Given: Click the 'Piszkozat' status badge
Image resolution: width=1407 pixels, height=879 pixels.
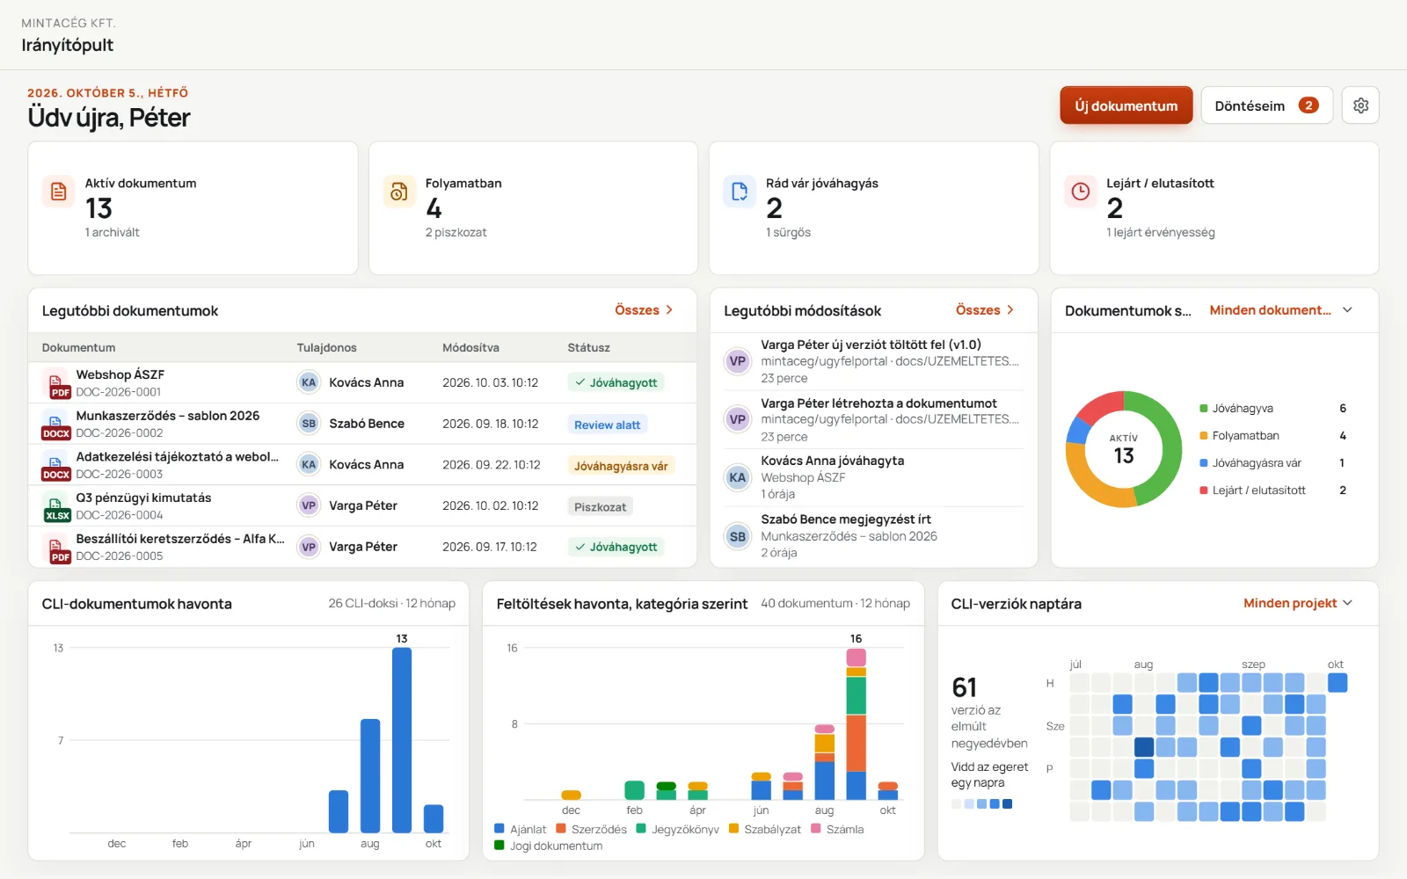Looking at the screenshot, I should 600,507.
